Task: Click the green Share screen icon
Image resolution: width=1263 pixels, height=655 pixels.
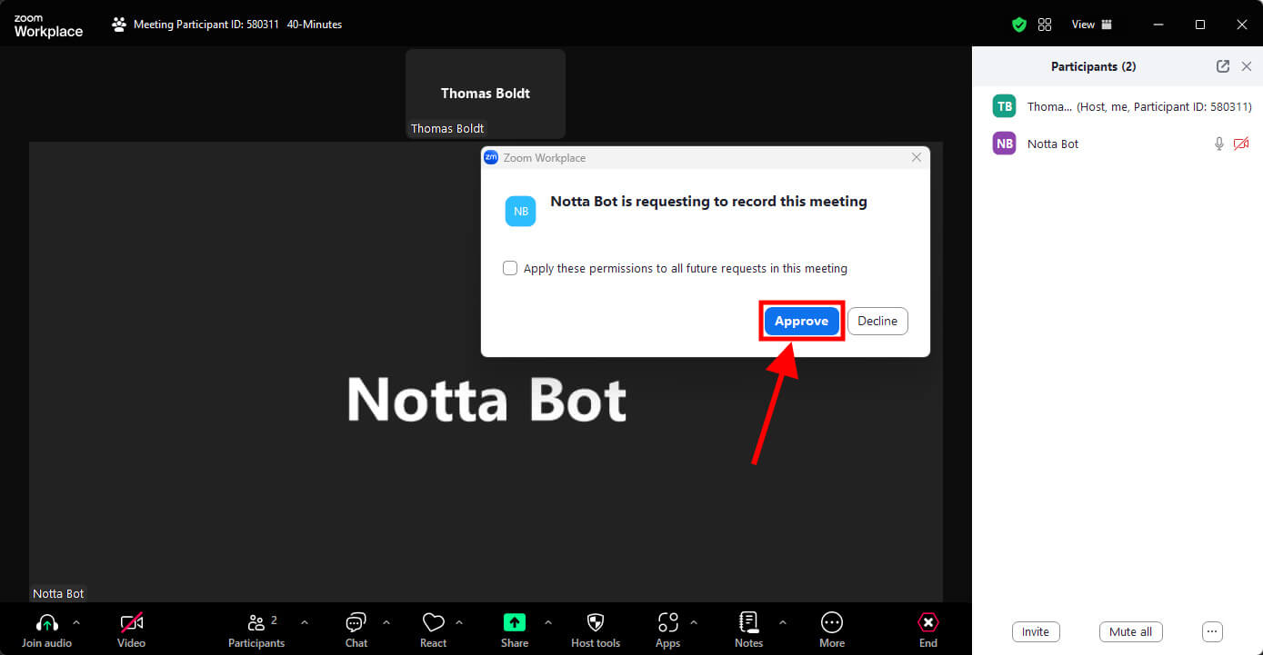Action: click(x=515, y=623)
